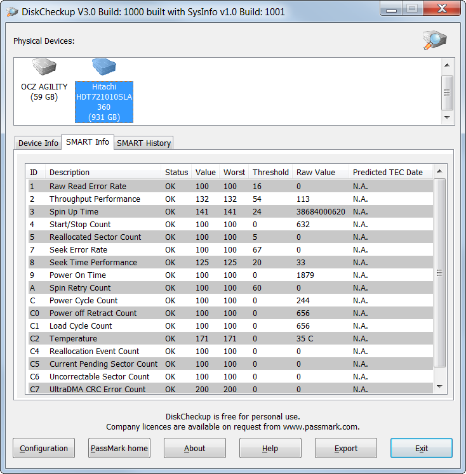The width and height of the screenshot is (466, 474).
Task: Minimize the DiskCheckup window
Action: point(391,9)
